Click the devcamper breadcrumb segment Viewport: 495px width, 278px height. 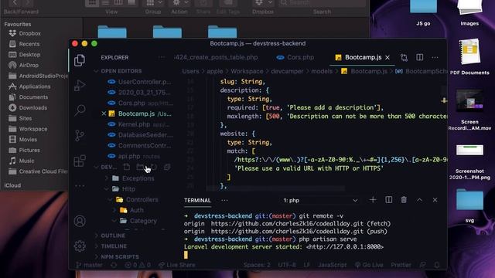[287, 71]
